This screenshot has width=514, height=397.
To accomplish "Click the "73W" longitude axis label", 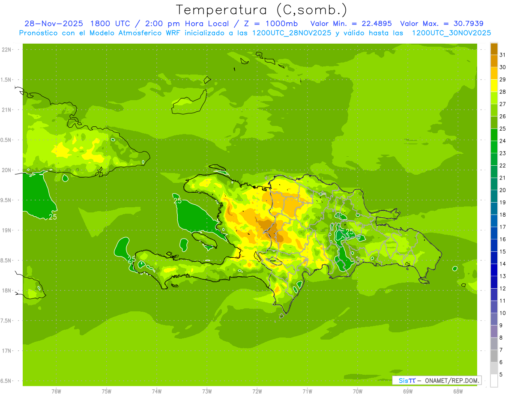I will [x=207, y=391].
